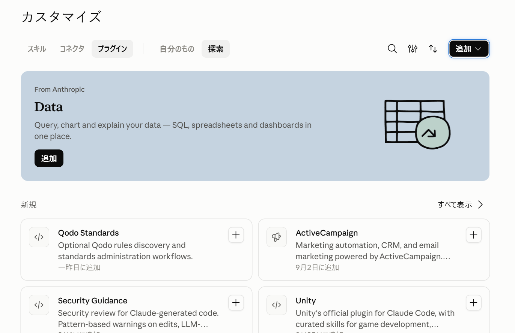
Task: Open the ActiveCampaign plugin title
Action: 327,233
